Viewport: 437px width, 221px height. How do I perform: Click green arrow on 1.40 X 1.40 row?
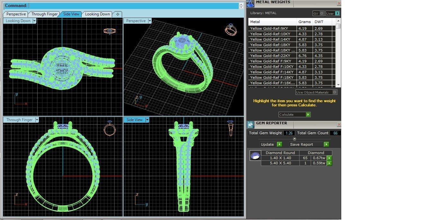pos(329,158)
